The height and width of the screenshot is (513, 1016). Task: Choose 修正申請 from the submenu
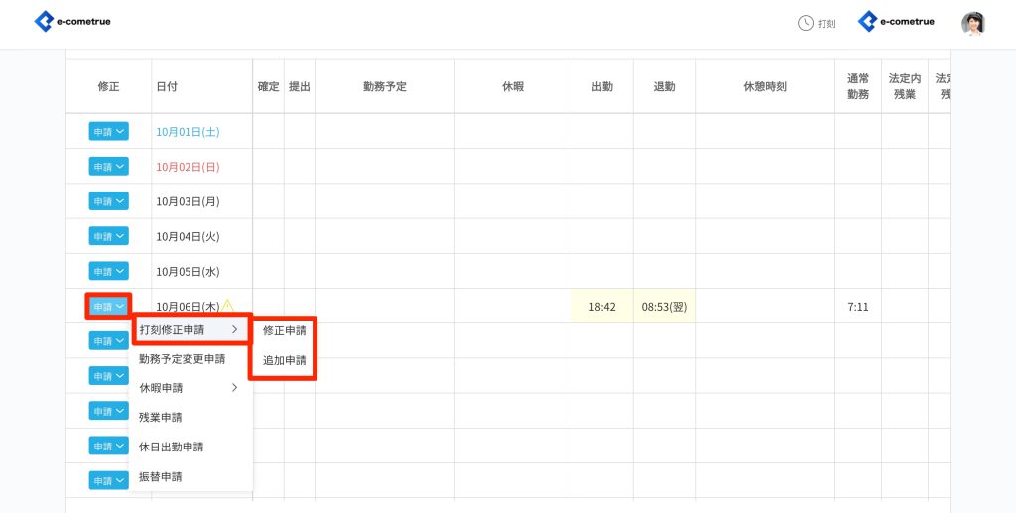tap(284, 330)
